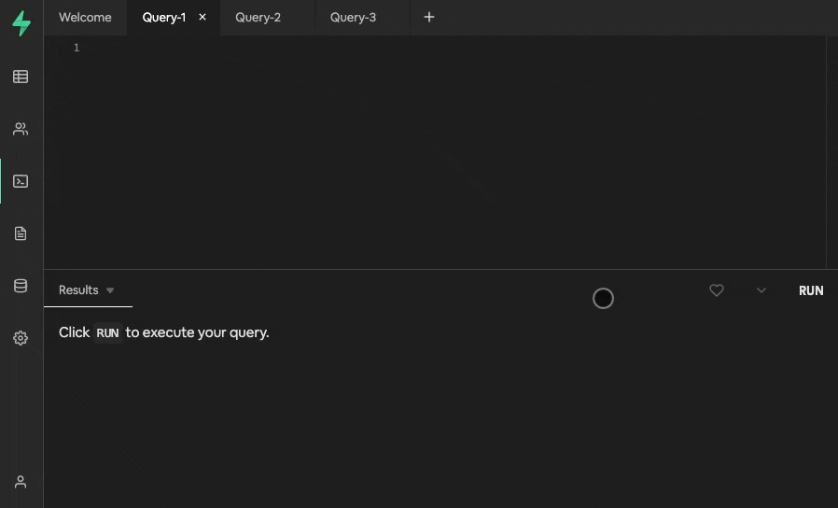Expand the chevron beside RUN
This screenshot has width=838, height=508.
pos(761,290)
